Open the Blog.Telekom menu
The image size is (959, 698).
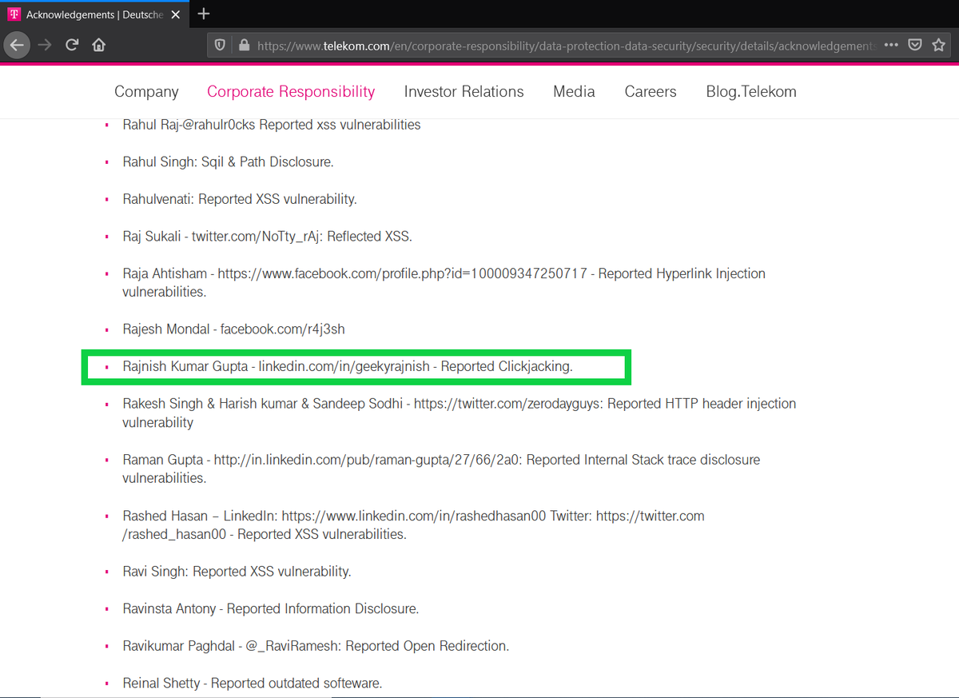[x=751, y=91]
